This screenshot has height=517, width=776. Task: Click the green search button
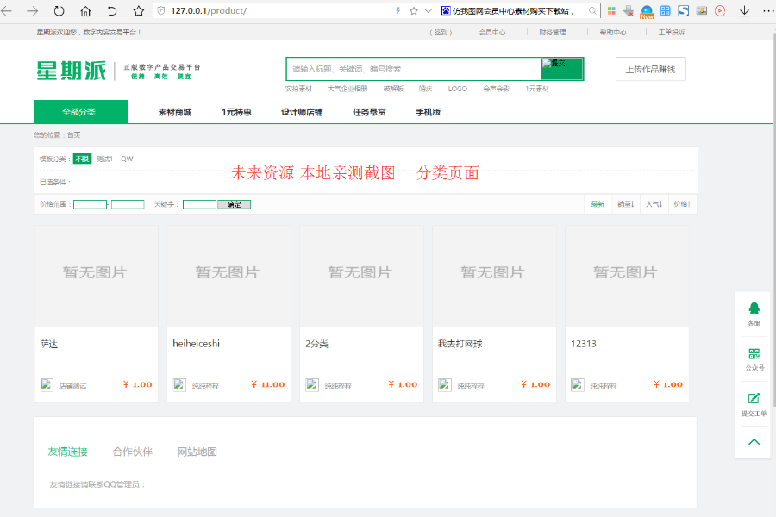coord(561,69)
